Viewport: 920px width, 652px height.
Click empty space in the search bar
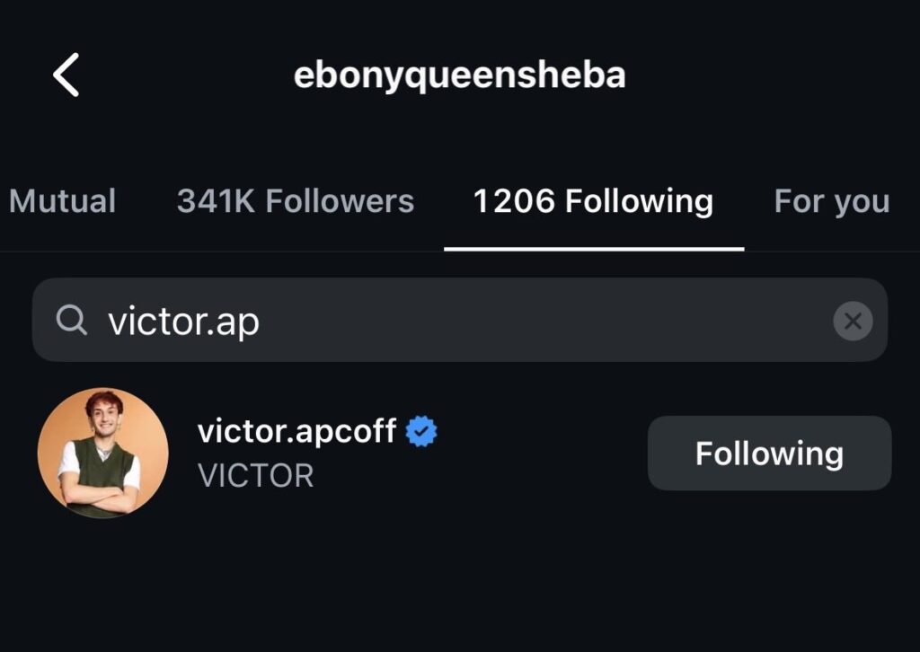pyautogui.click(x=539, y=320)
